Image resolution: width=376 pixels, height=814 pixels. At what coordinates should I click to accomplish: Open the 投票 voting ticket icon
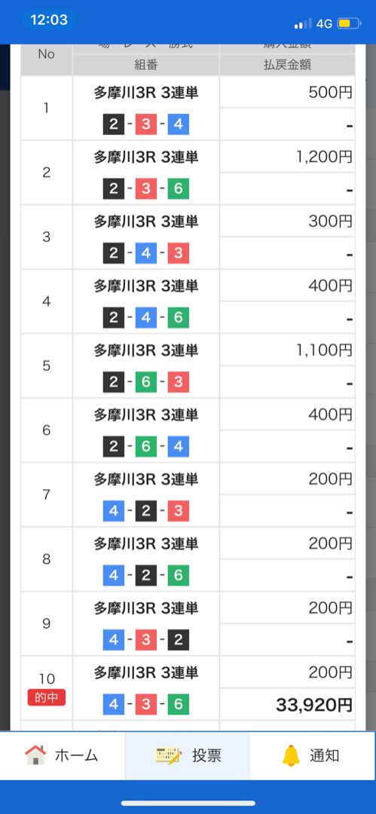[x=169, y=755]
